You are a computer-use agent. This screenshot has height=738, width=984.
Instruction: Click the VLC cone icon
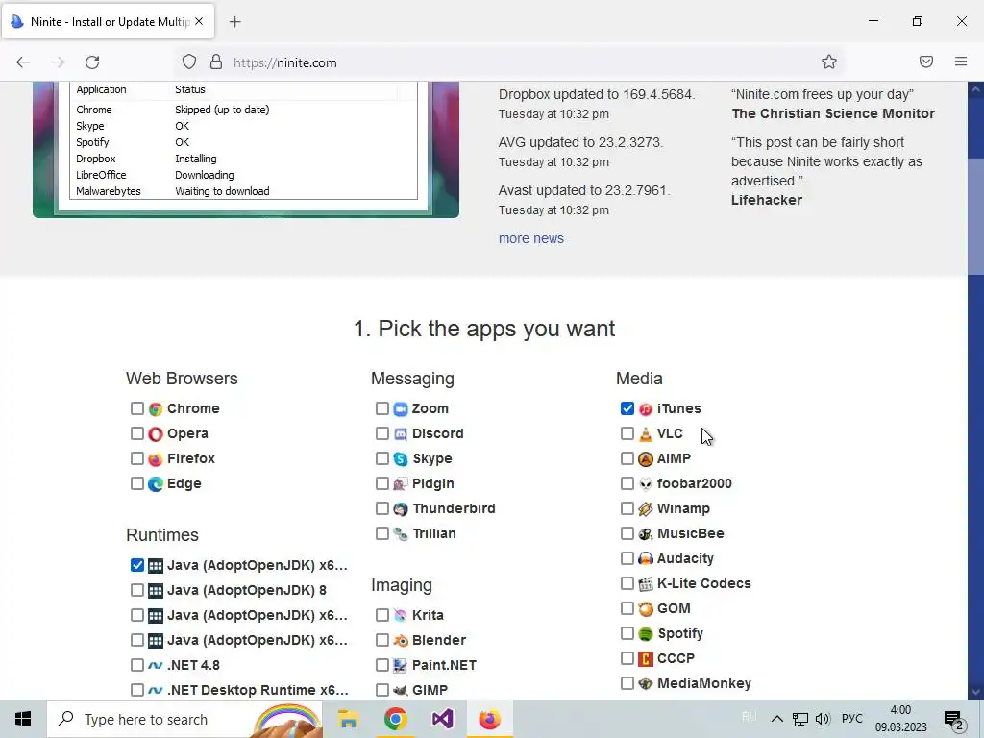point(646,433)
